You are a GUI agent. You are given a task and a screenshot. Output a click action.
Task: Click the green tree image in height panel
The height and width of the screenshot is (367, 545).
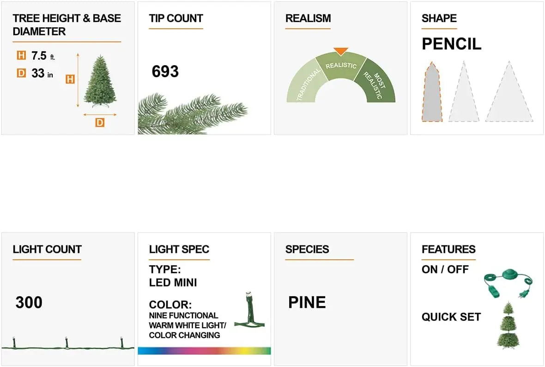click(100, 80)
